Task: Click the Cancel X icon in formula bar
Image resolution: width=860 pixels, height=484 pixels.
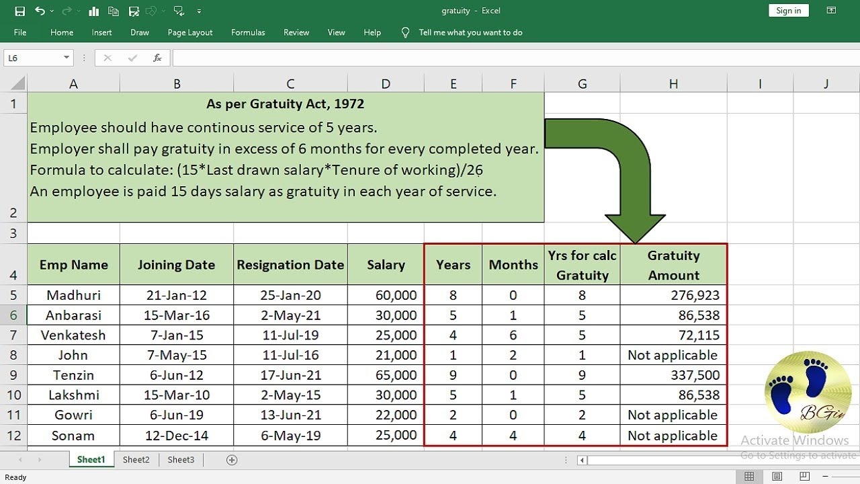Action: [107, 58]
